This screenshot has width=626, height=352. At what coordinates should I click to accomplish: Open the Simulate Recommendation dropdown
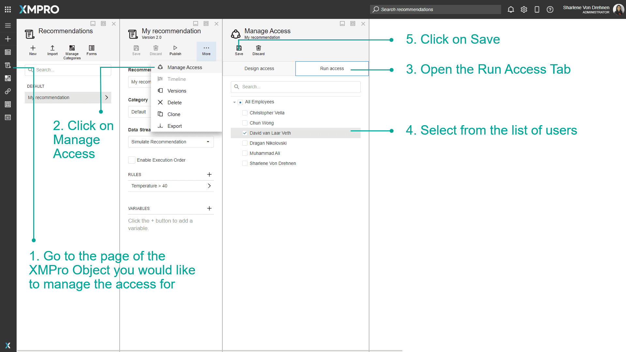click(x=208, y=141)
